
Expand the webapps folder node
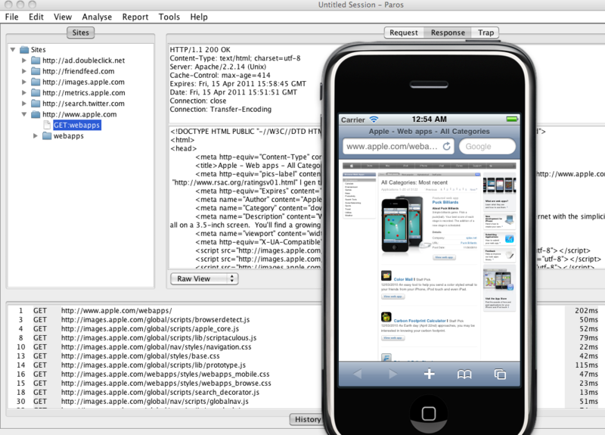[35, 136]
